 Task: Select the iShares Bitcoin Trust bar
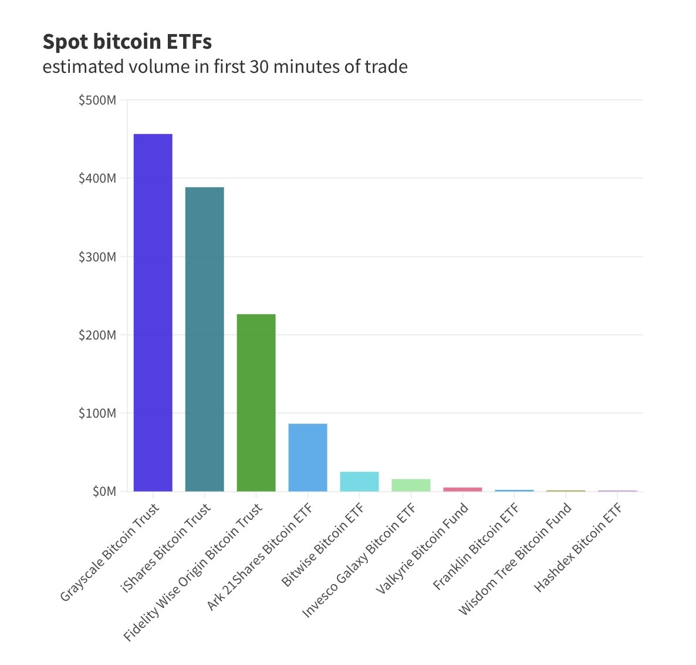tap(204, 339)
